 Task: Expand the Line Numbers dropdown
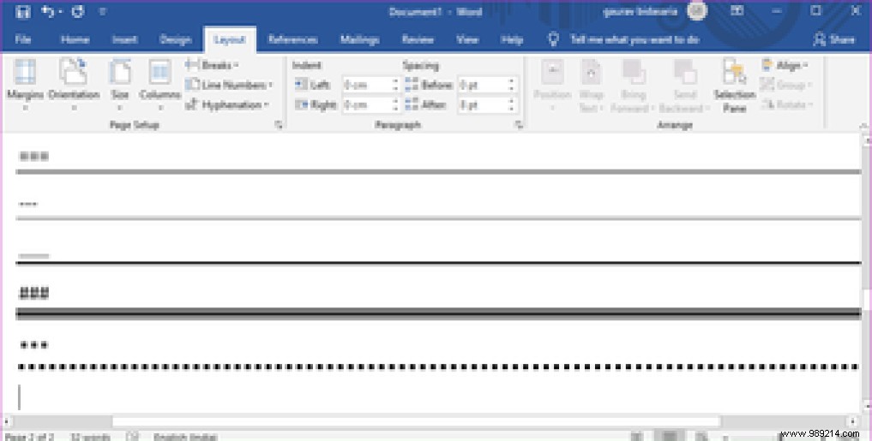coord(229,85)
